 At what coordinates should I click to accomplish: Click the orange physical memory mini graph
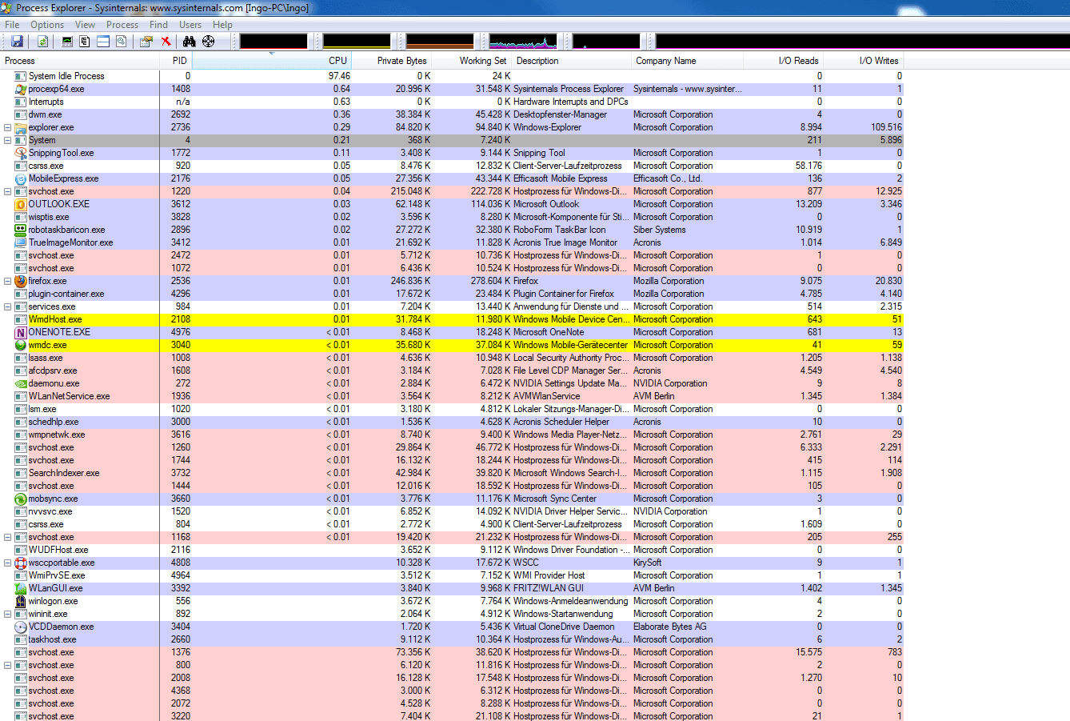coord(440,42)
